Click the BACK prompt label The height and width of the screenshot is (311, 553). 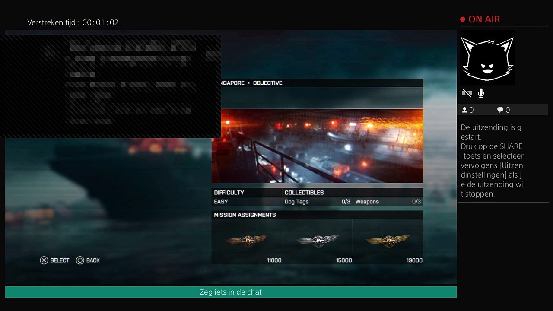[x=93, y=260]
